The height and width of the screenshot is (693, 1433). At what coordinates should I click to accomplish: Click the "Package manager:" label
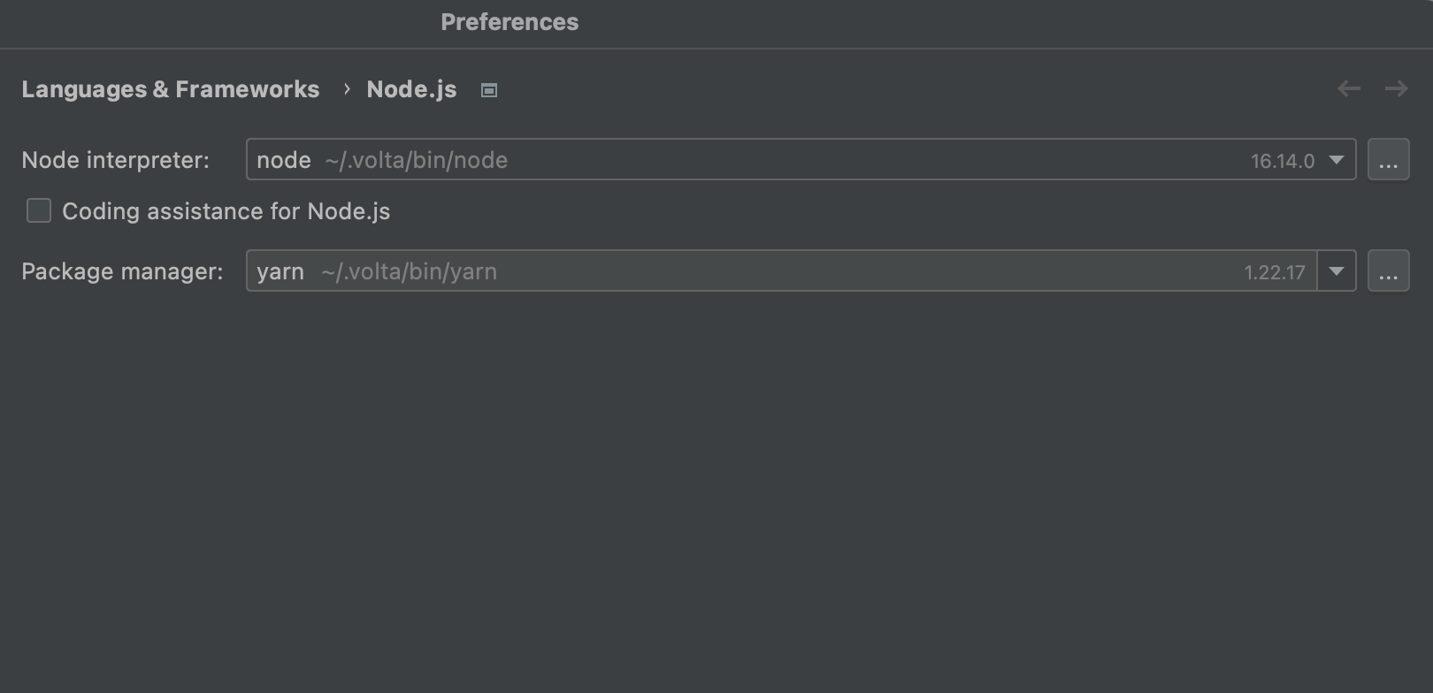pos(122,271)
